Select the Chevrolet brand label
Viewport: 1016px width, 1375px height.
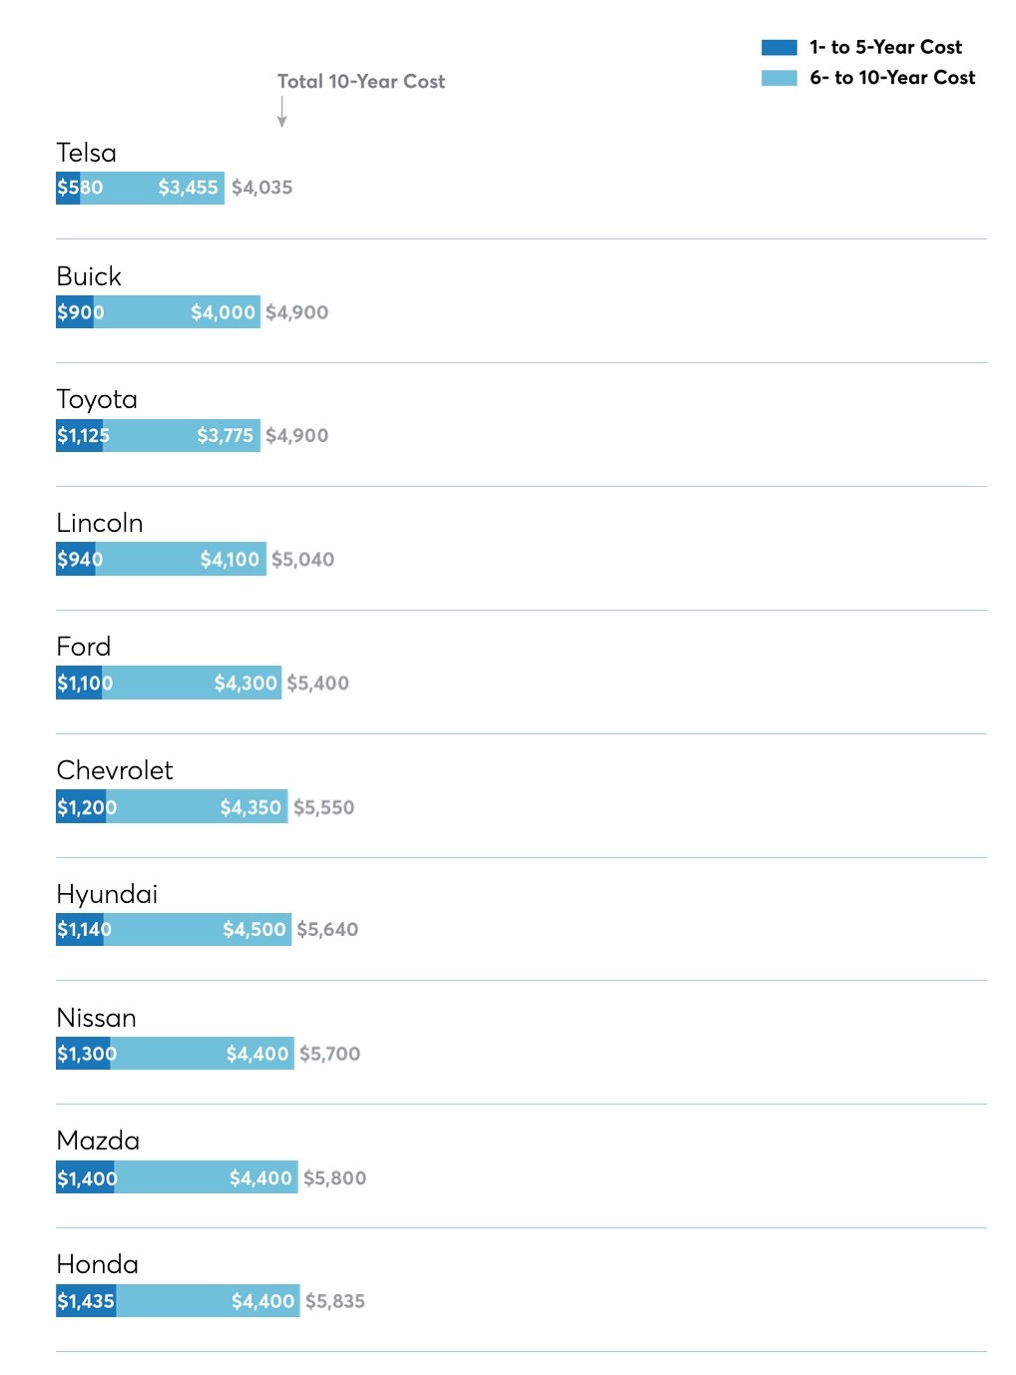(x=115, y=770)
